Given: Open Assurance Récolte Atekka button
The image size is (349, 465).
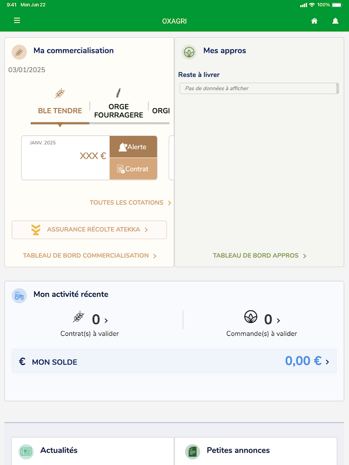Looking at the screenshot, I should point(89,230).
